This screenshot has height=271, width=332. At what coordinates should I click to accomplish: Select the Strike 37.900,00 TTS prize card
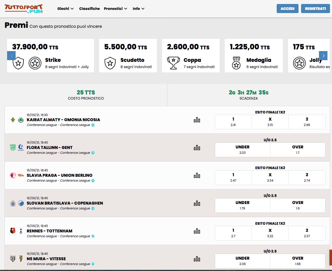click(51, 55)
